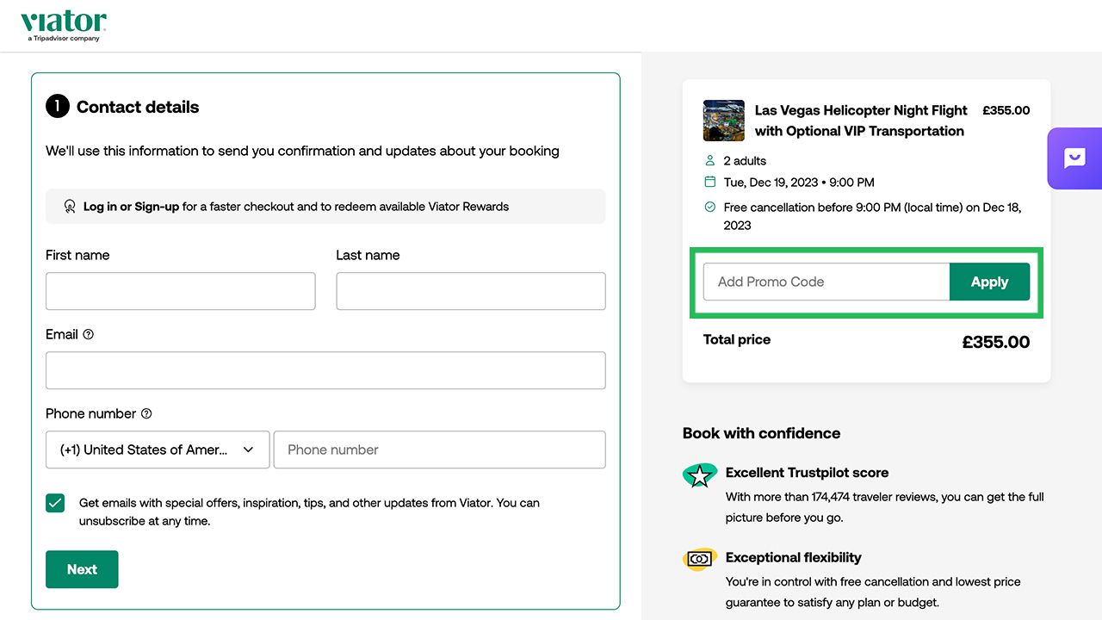Focus the Email field

click(x=325, y=370)
